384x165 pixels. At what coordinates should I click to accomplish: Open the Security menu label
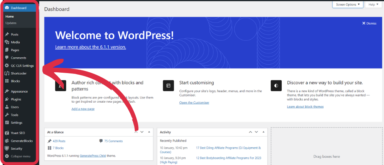point(17,148)
